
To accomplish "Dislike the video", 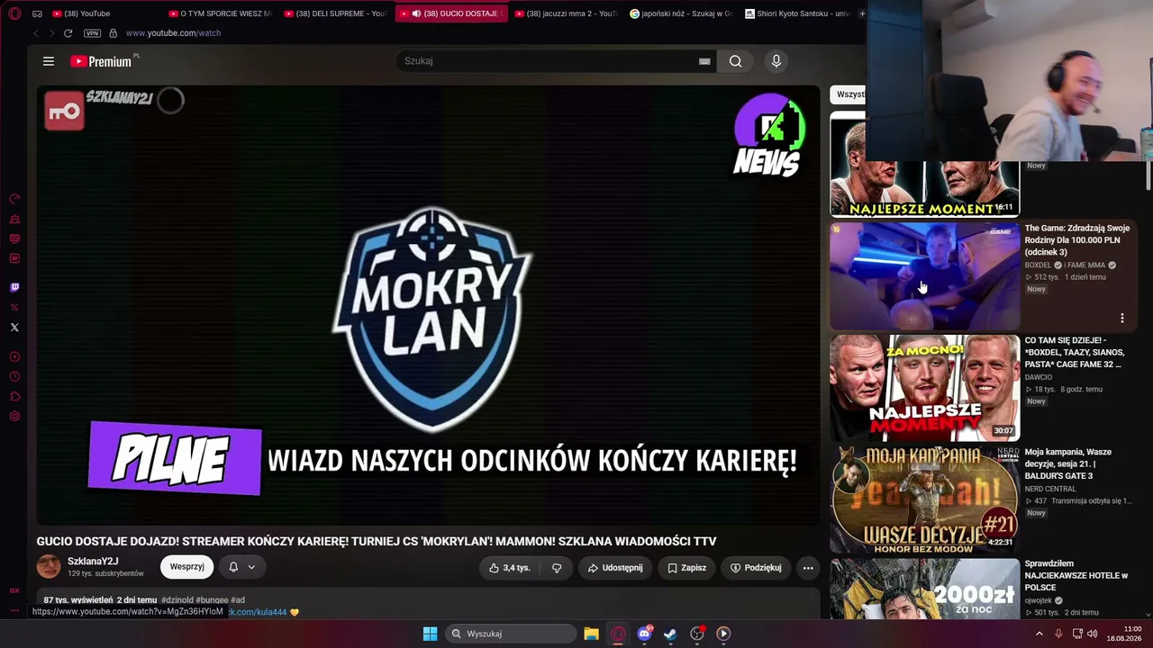I will [557, 568].
